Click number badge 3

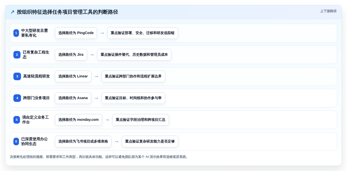[x=17, y=76]
